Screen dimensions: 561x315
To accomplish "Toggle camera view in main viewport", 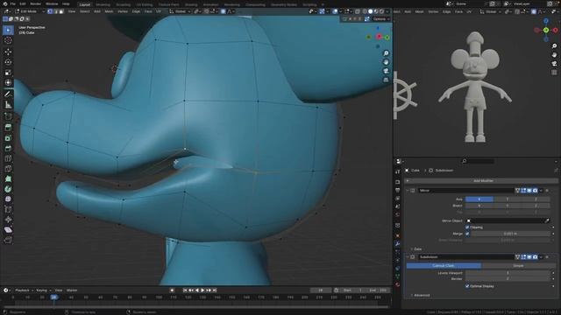I will pos(386,71).
